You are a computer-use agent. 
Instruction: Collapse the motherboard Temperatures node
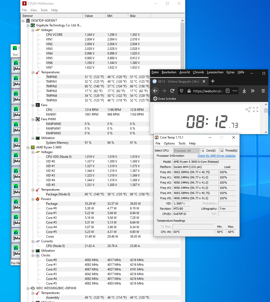(33, 73)
